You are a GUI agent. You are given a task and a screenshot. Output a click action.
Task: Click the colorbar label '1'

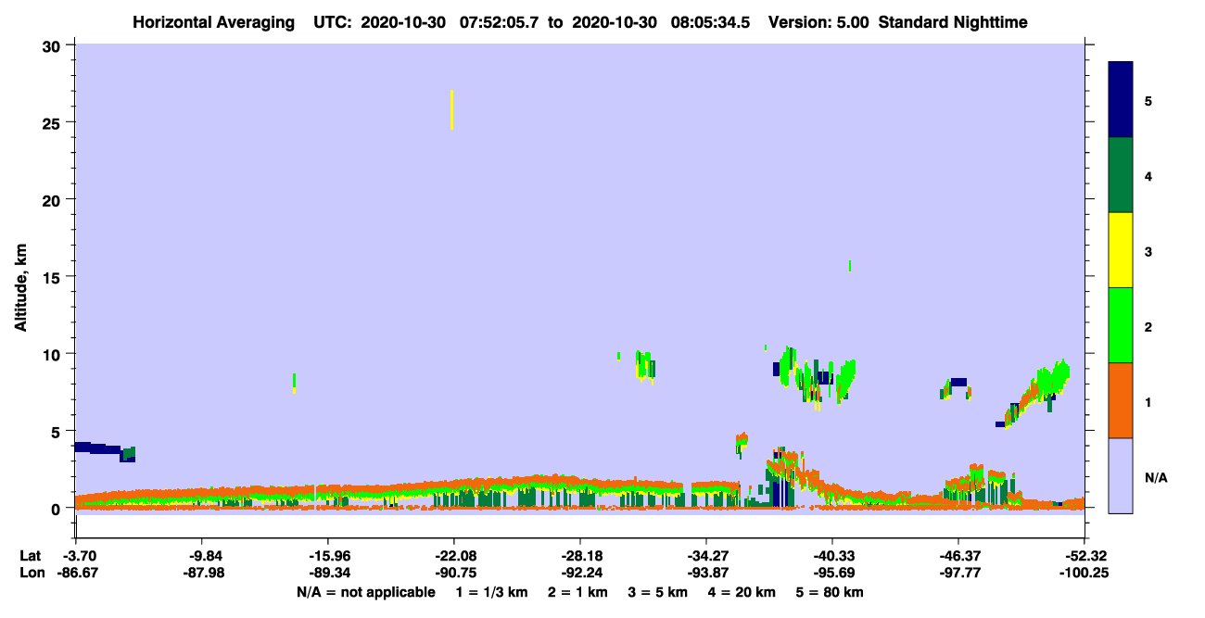click(x=1148, y=400)
